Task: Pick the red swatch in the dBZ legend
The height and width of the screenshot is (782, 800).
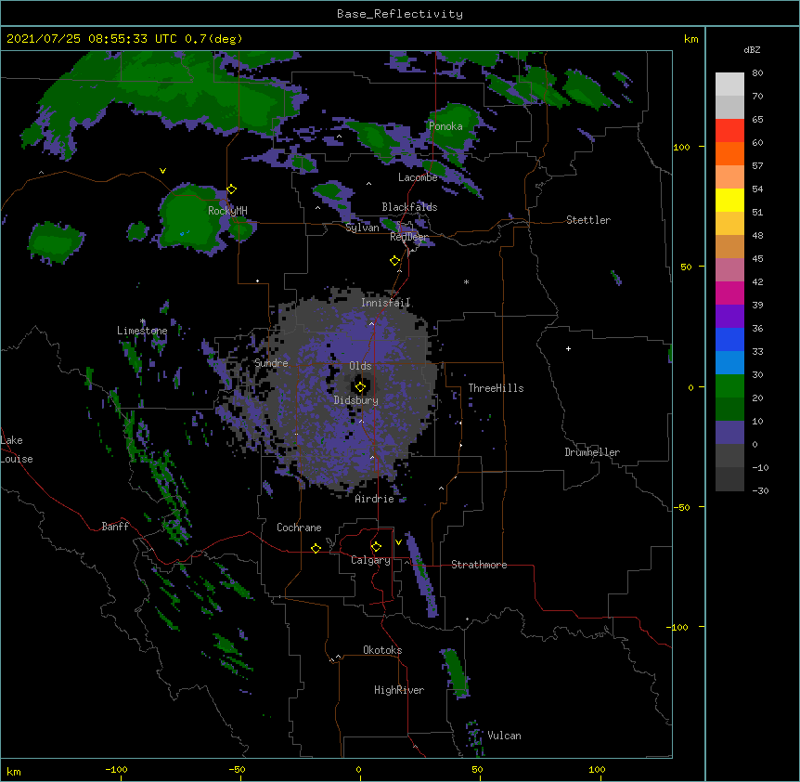Action: pyautogui.click(x=729, y=131)
